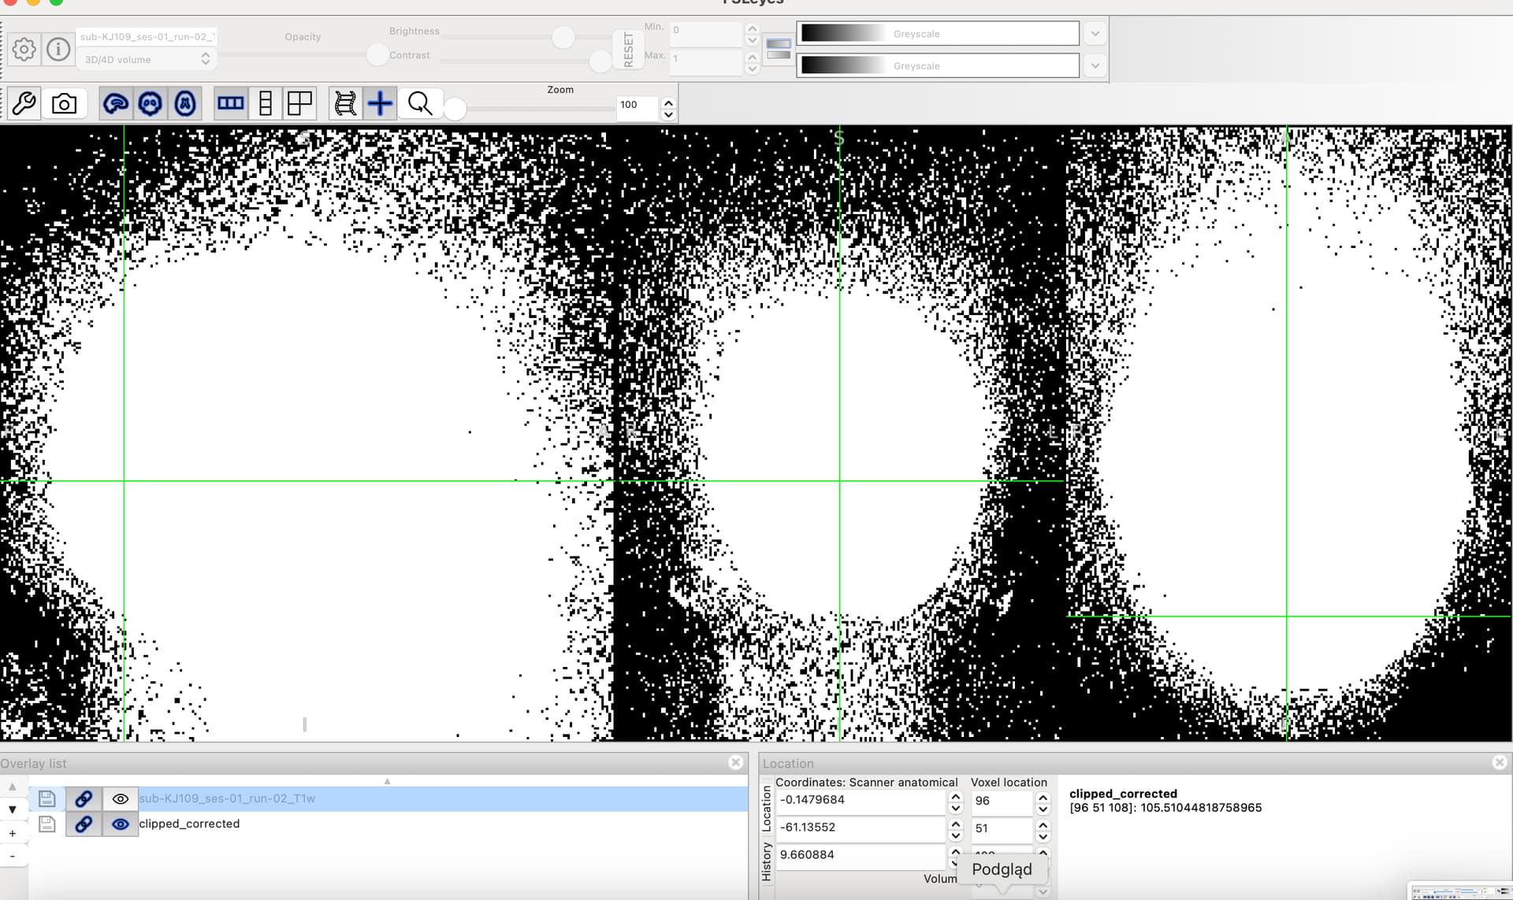Add an overlay with plus button
This screenshot has height=900, width=1513.
[x=13, y=833]
